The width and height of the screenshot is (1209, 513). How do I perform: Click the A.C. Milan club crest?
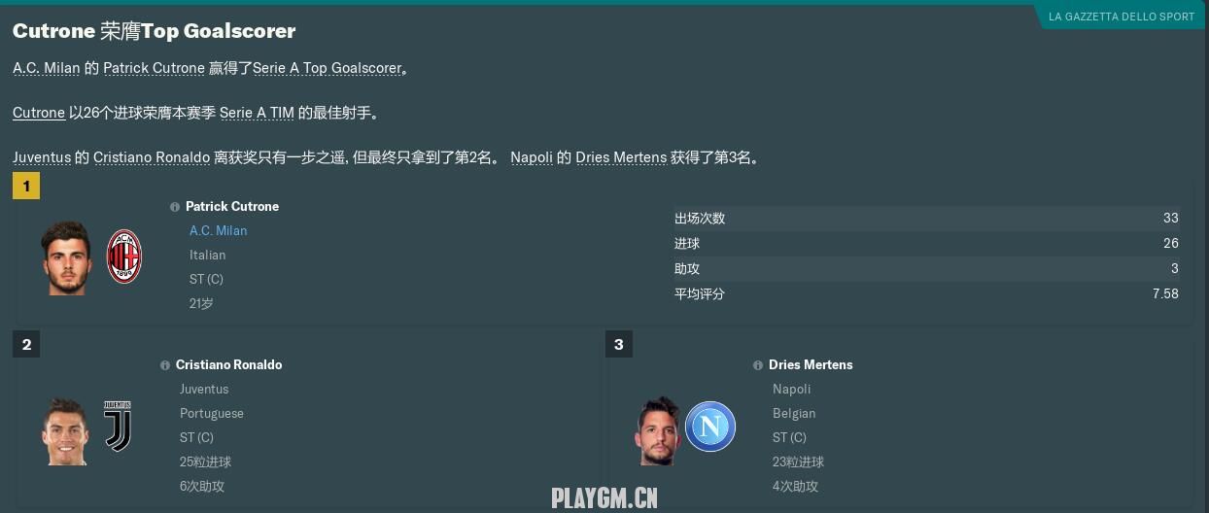(124, 256)
